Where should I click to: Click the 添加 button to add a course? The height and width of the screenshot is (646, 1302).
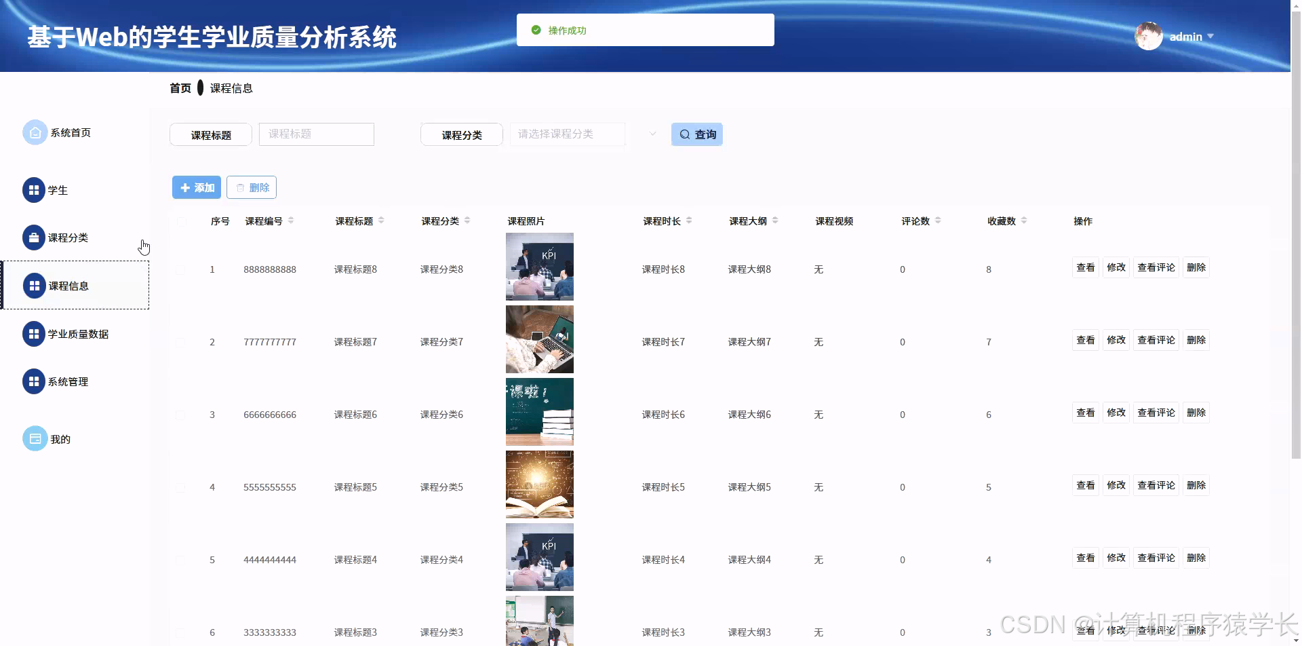point(196,187)
